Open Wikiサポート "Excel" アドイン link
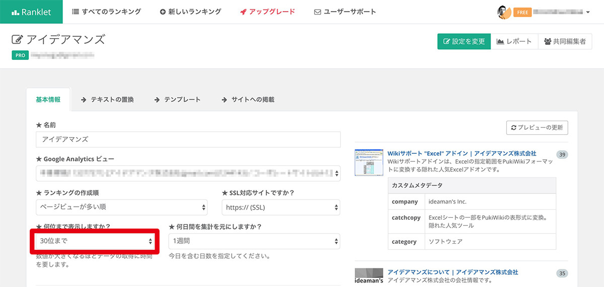This screenshot has width=604, height=287. (x=462, y=153)
